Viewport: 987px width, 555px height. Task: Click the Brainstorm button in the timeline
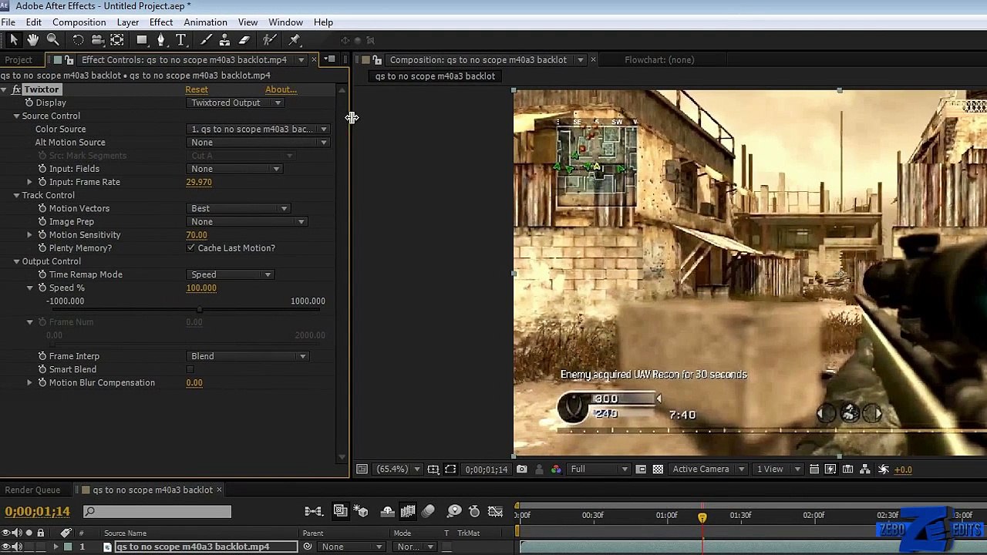tap(454, 511)
